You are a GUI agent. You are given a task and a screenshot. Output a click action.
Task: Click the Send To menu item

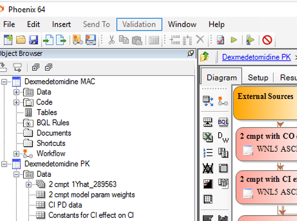[96, 24]
